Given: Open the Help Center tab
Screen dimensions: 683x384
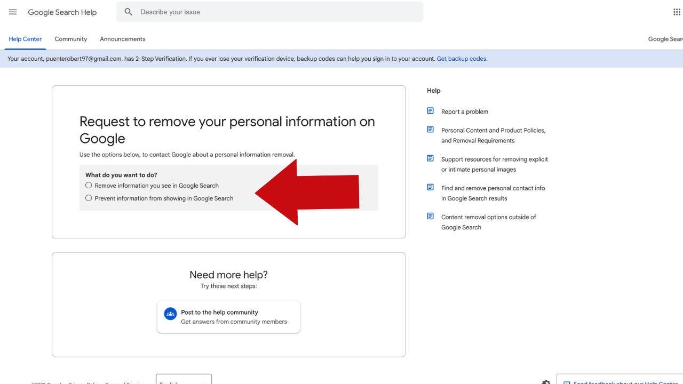Looking at the screenshot, I should (x=25, y=38).
